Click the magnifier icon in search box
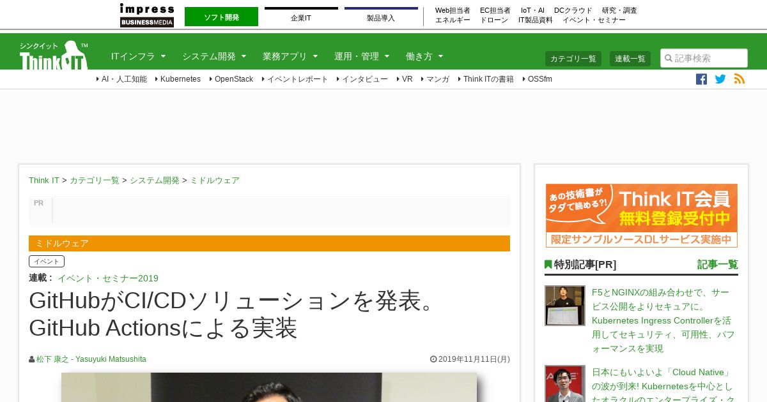The width and height of the screenshot is (767, 402). (669, 58)
